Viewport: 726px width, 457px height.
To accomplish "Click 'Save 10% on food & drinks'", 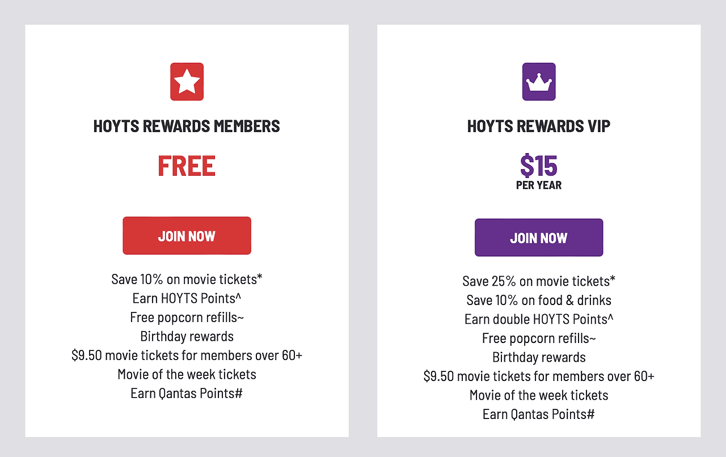I will (x=539, y=300).
